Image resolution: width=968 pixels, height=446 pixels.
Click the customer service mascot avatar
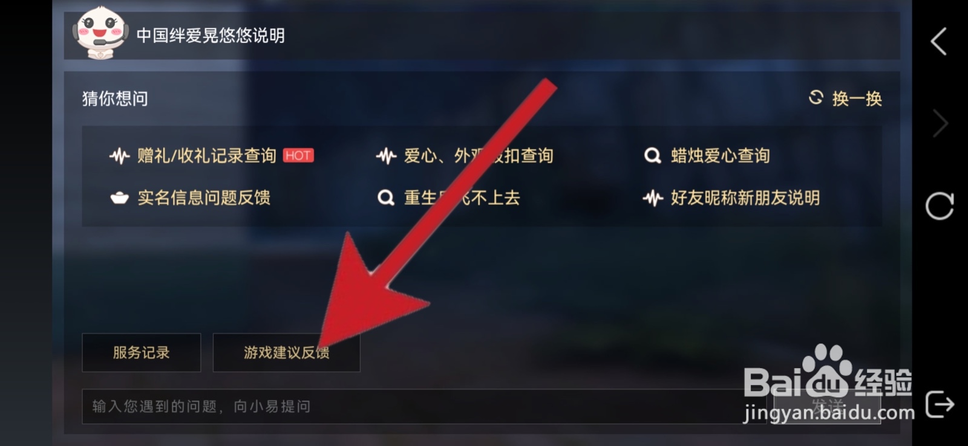click(x=100, y=34)
